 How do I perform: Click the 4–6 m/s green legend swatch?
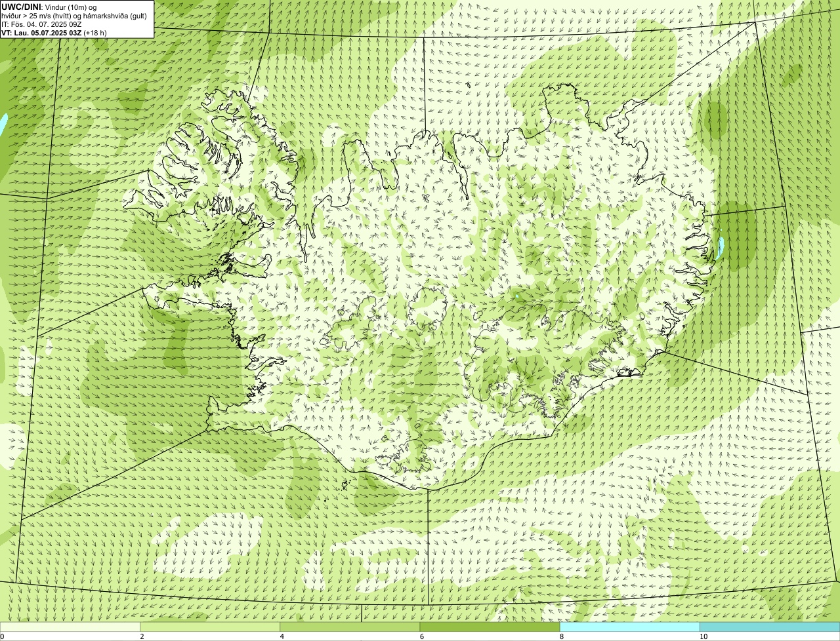point(350,627)
